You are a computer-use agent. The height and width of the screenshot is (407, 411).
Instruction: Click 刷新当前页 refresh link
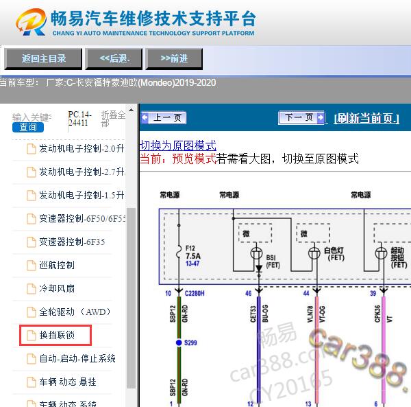[x=366, y=119]
